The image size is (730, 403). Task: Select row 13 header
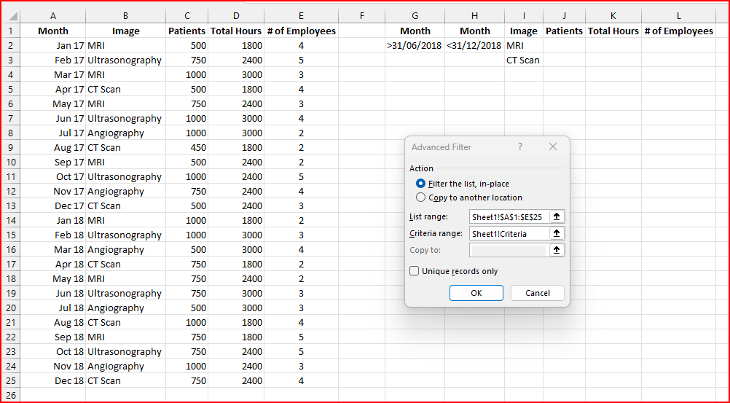(x=11, y=206)
